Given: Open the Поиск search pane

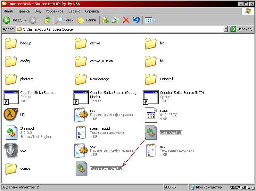Looking at the screenshot, I should pyautogui.click(x=64, y=20).
